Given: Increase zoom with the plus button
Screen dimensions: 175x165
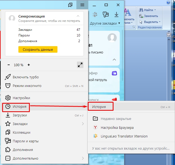Looking at the screenshot, I should [29, 65].
